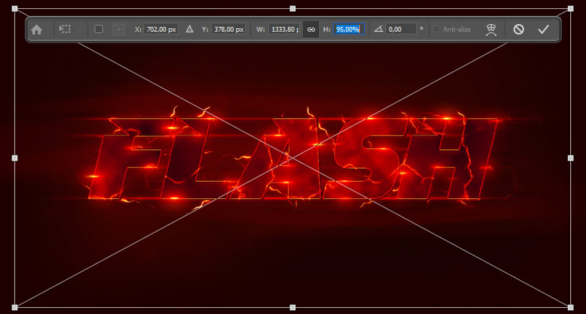Click the Y position field
This screenshot has height=314, width=586.
pos(228,29)
